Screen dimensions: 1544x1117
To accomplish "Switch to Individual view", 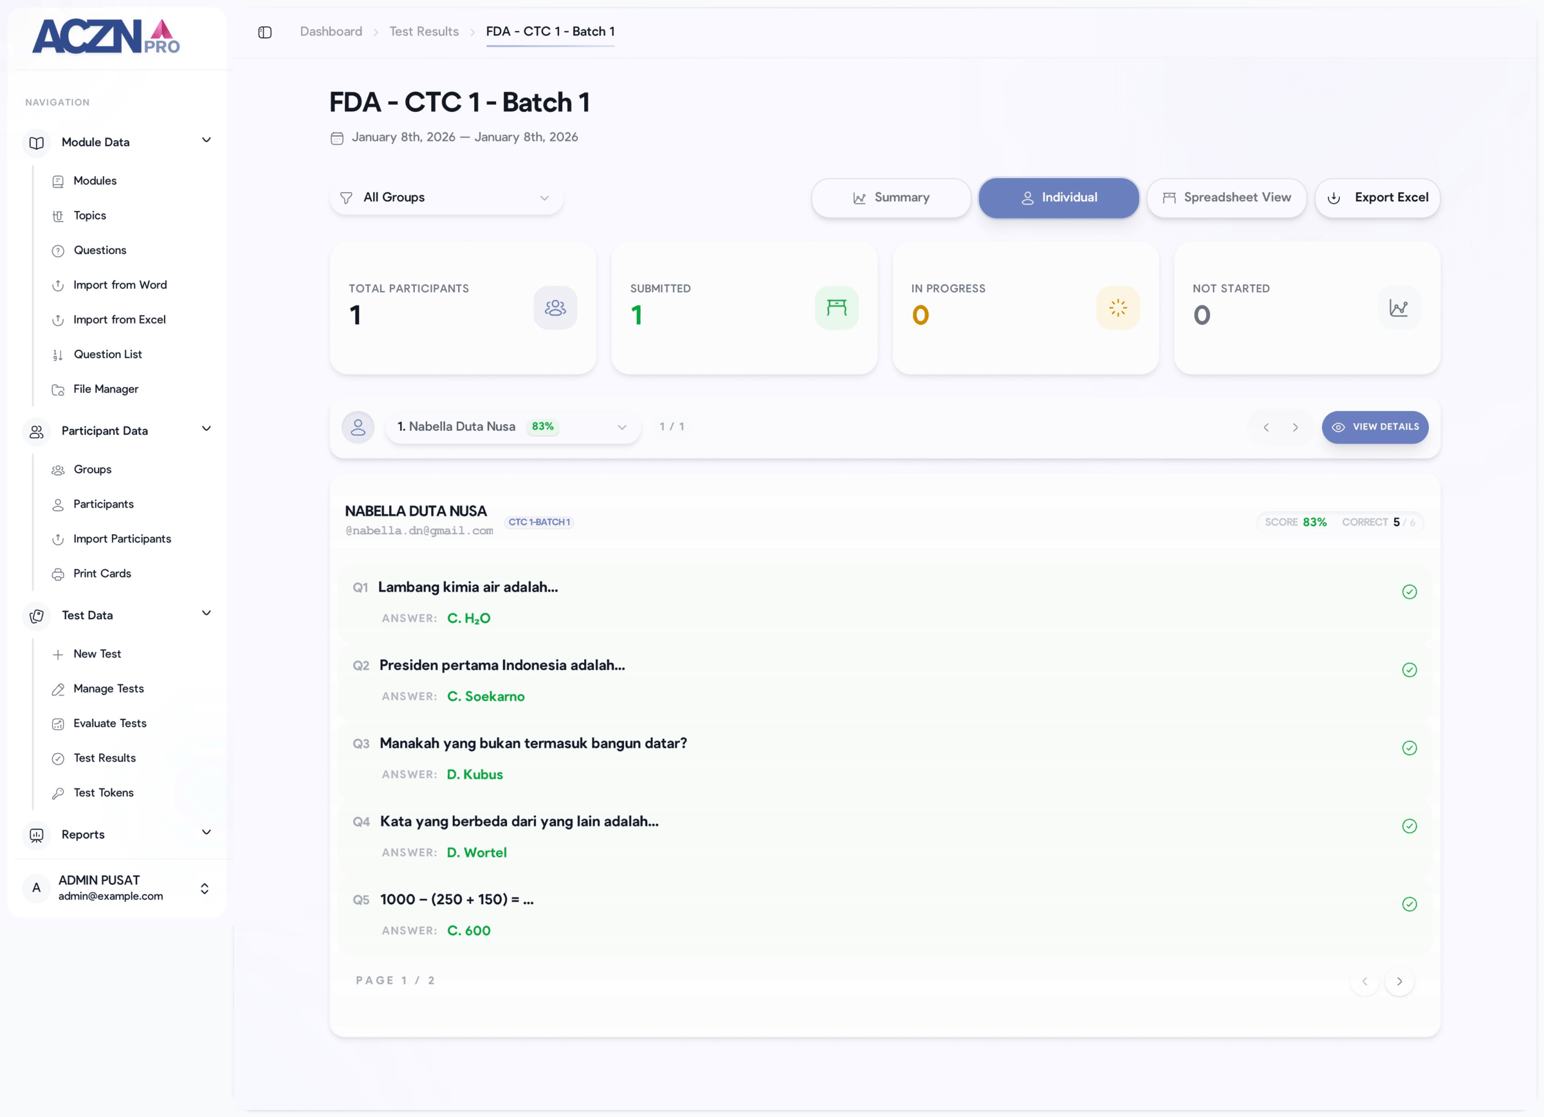I will [x=1058, y=197].
